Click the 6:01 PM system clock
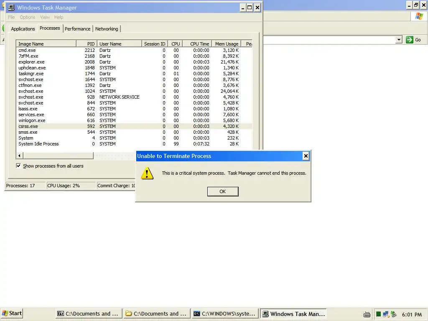The height and width of the screenshot is (321, 428). click(412, 314)
